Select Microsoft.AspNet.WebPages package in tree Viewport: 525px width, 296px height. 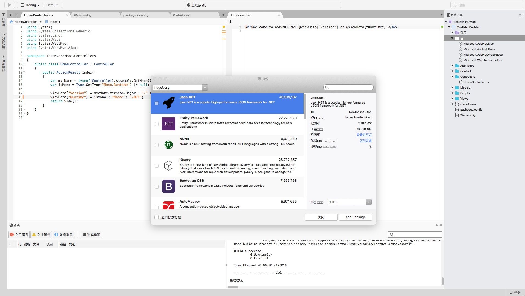pos(483,55)
